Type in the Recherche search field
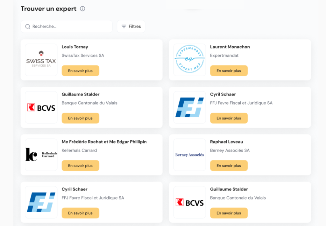The width and height of the screenshot is (326, 226). 70,27
